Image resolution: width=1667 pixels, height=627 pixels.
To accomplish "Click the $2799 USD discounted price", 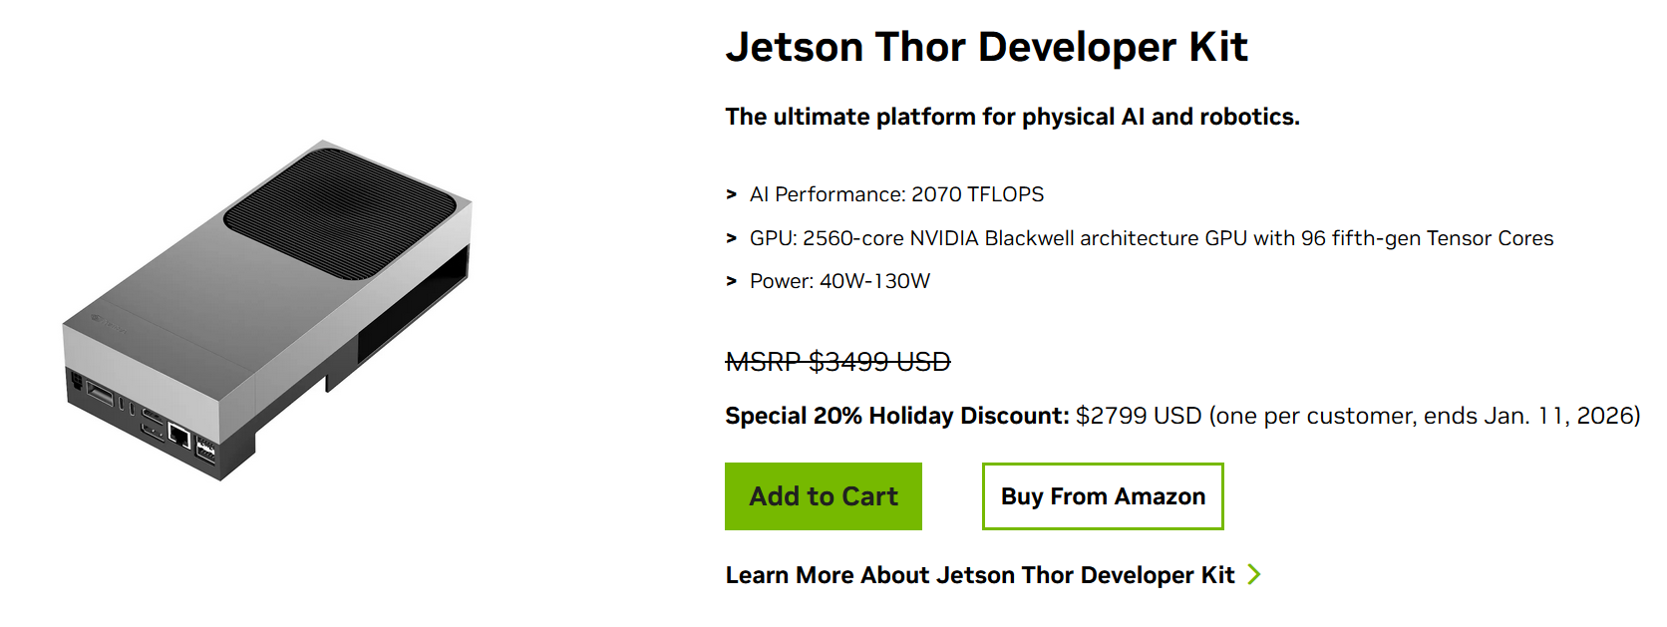I will click(1138, 416).
